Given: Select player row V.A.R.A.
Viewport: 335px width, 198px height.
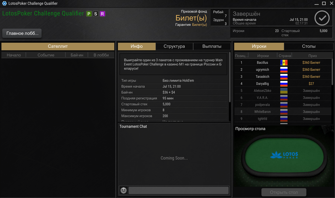Looking at the screenshot, I should (283, 98).
